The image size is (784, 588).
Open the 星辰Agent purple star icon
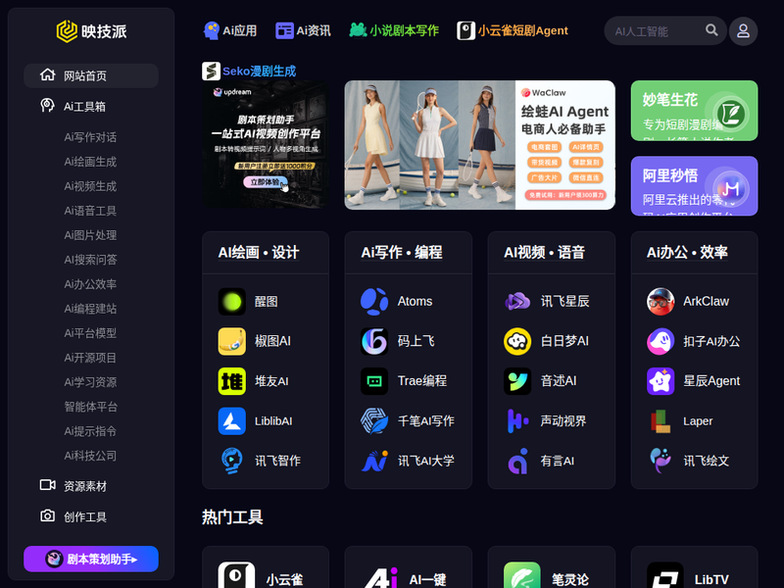tap(661, 381)
